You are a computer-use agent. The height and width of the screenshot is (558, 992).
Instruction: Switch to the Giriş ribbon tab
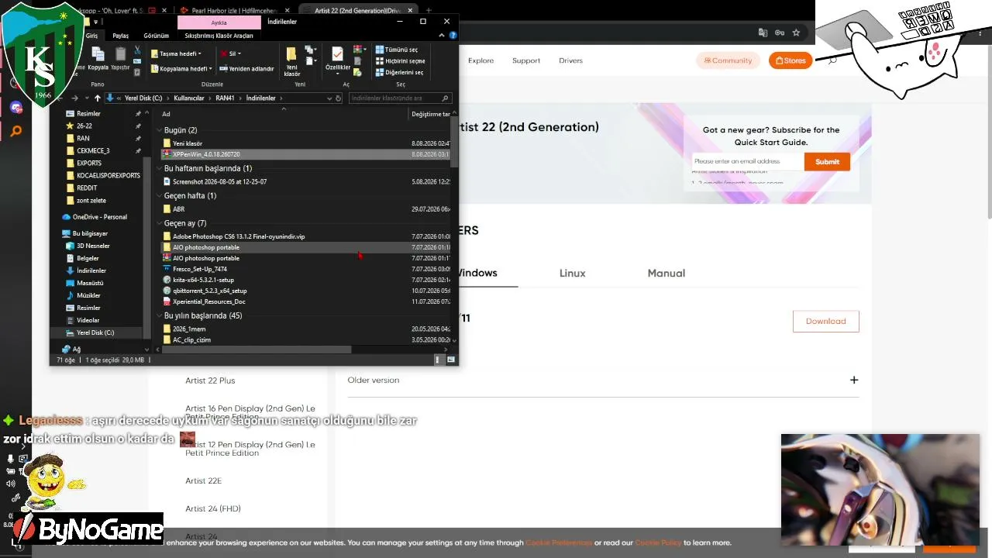pos(91,36)
